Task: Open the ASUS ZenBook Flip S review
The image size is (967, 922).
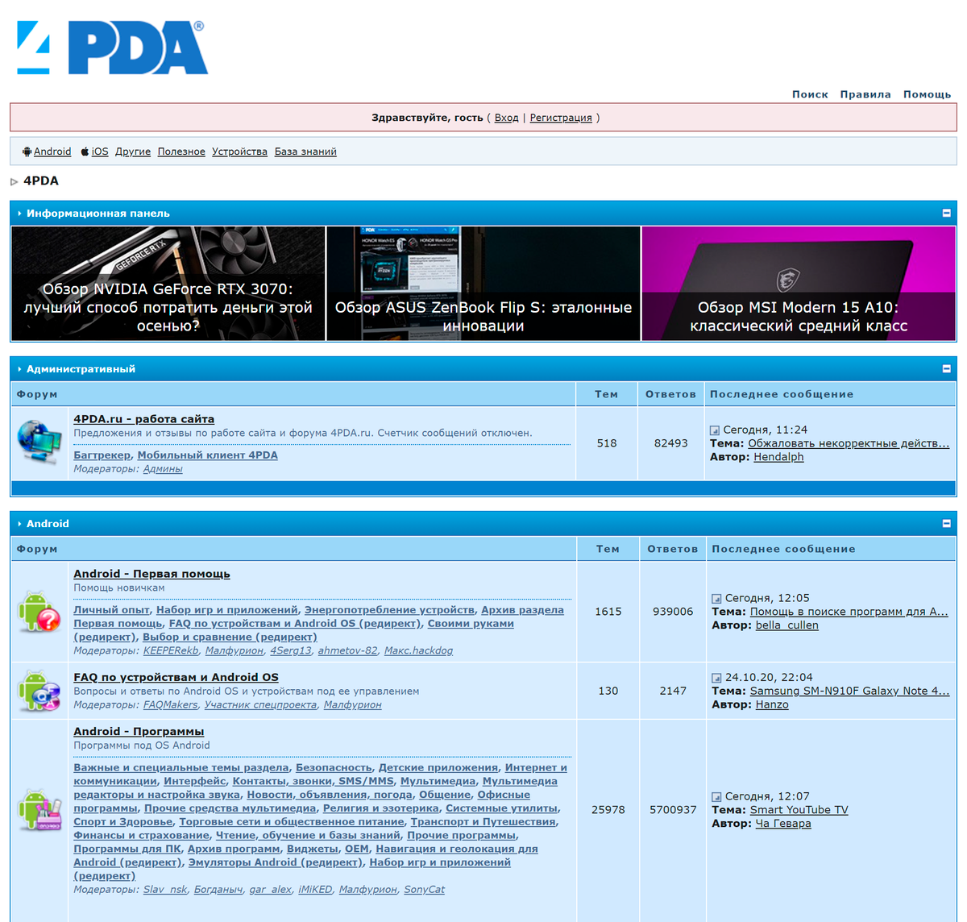Action: point(483,284)
